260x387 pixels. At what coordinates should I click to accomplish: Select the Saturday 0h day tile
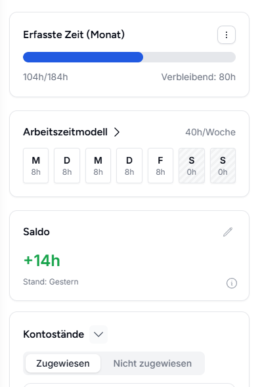(192, 166)
